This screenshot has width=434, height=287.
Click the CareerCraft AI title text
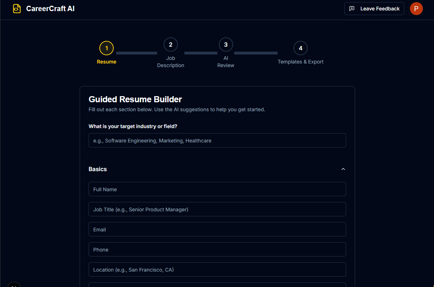pyautogui.click(x=50, y=9)
